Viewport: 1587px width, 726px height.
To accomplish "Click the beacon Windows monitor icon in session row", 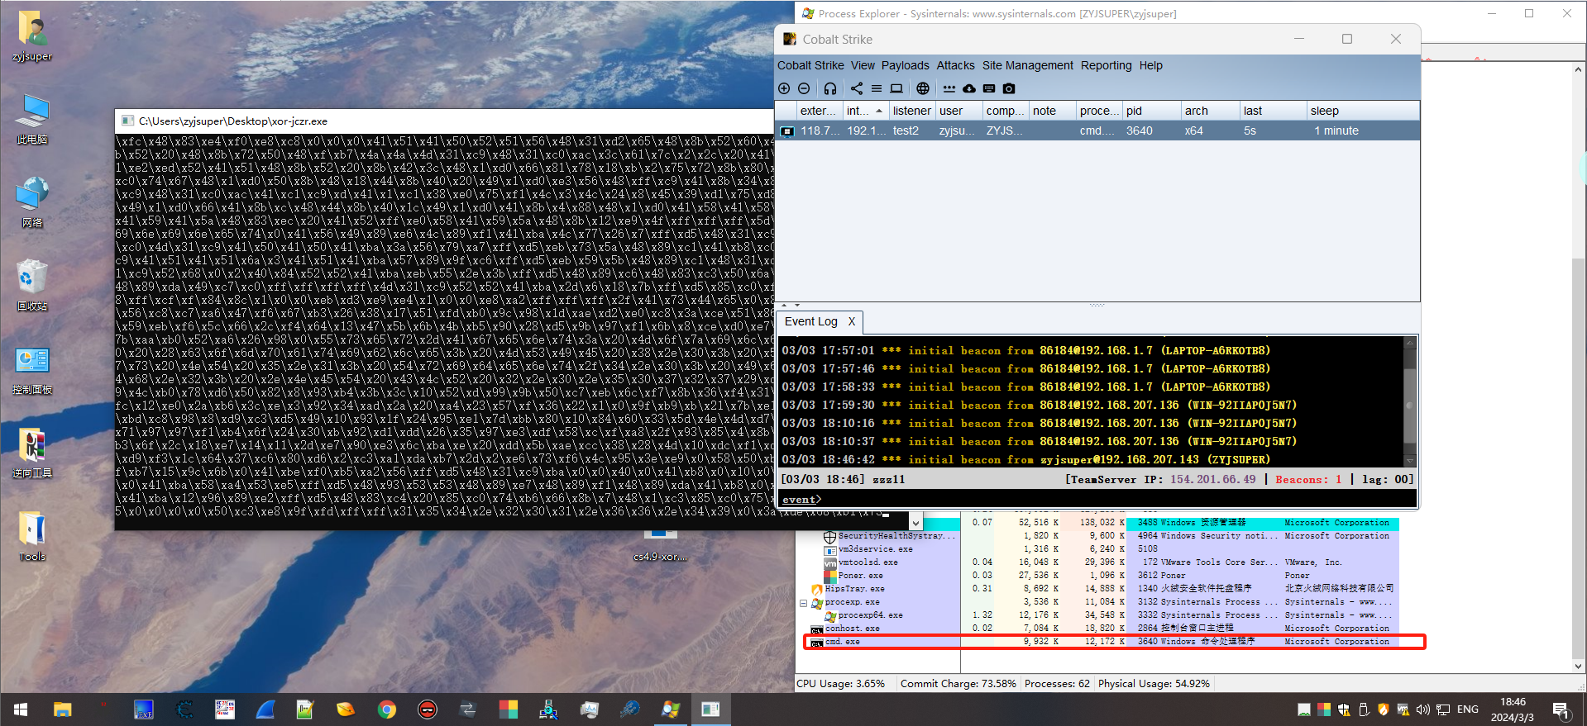I will (x=787, y=130).
